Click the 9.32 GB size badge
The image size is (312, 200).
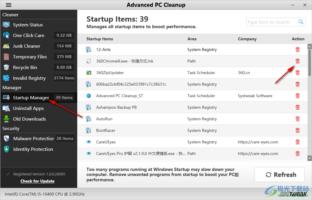point(64,35)
